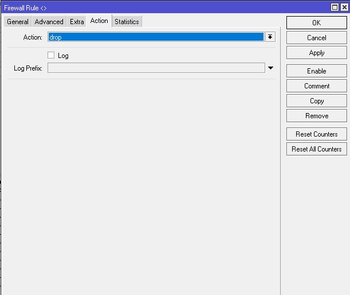Switch to the Advanced tab
The width and height of the screenshot is (350, 295).
(x=49, y=22)
